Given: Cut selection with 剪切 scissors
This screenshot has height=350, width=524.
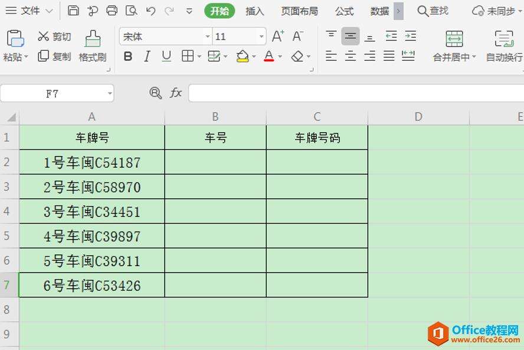Looking at the screenshot, I should click(x=54, y=36).
